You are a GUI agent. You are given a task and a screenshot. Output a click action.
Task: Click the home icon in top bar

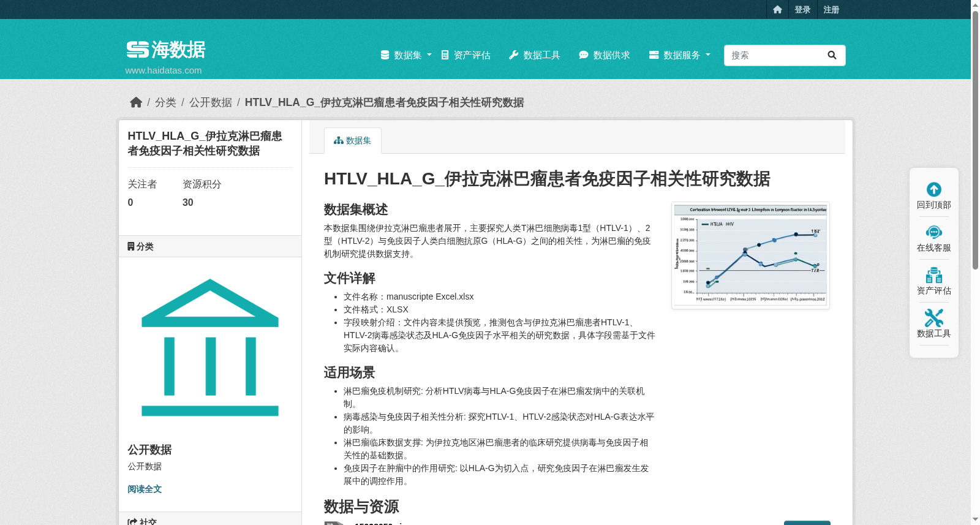tap(777, 9)
